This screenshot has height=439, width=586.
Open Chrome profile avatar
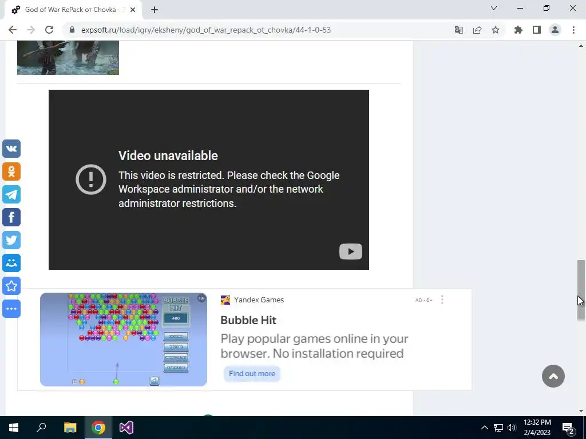click(x=555, y=30)
